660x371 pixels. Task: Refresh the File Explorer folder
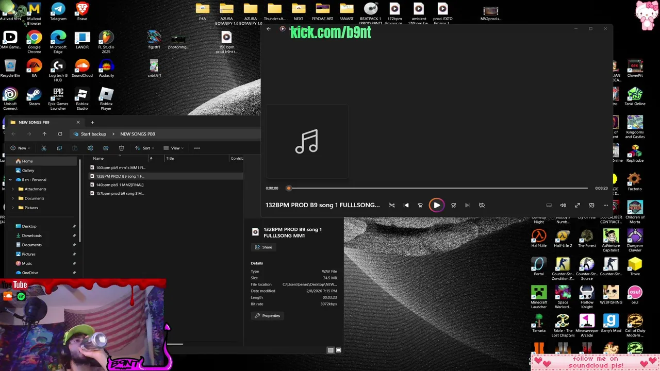[60, 134]
